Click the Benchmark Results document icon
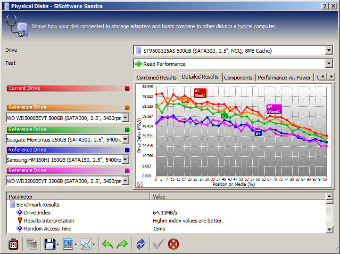This screenshot has height=254, width=340. (13, 205)
